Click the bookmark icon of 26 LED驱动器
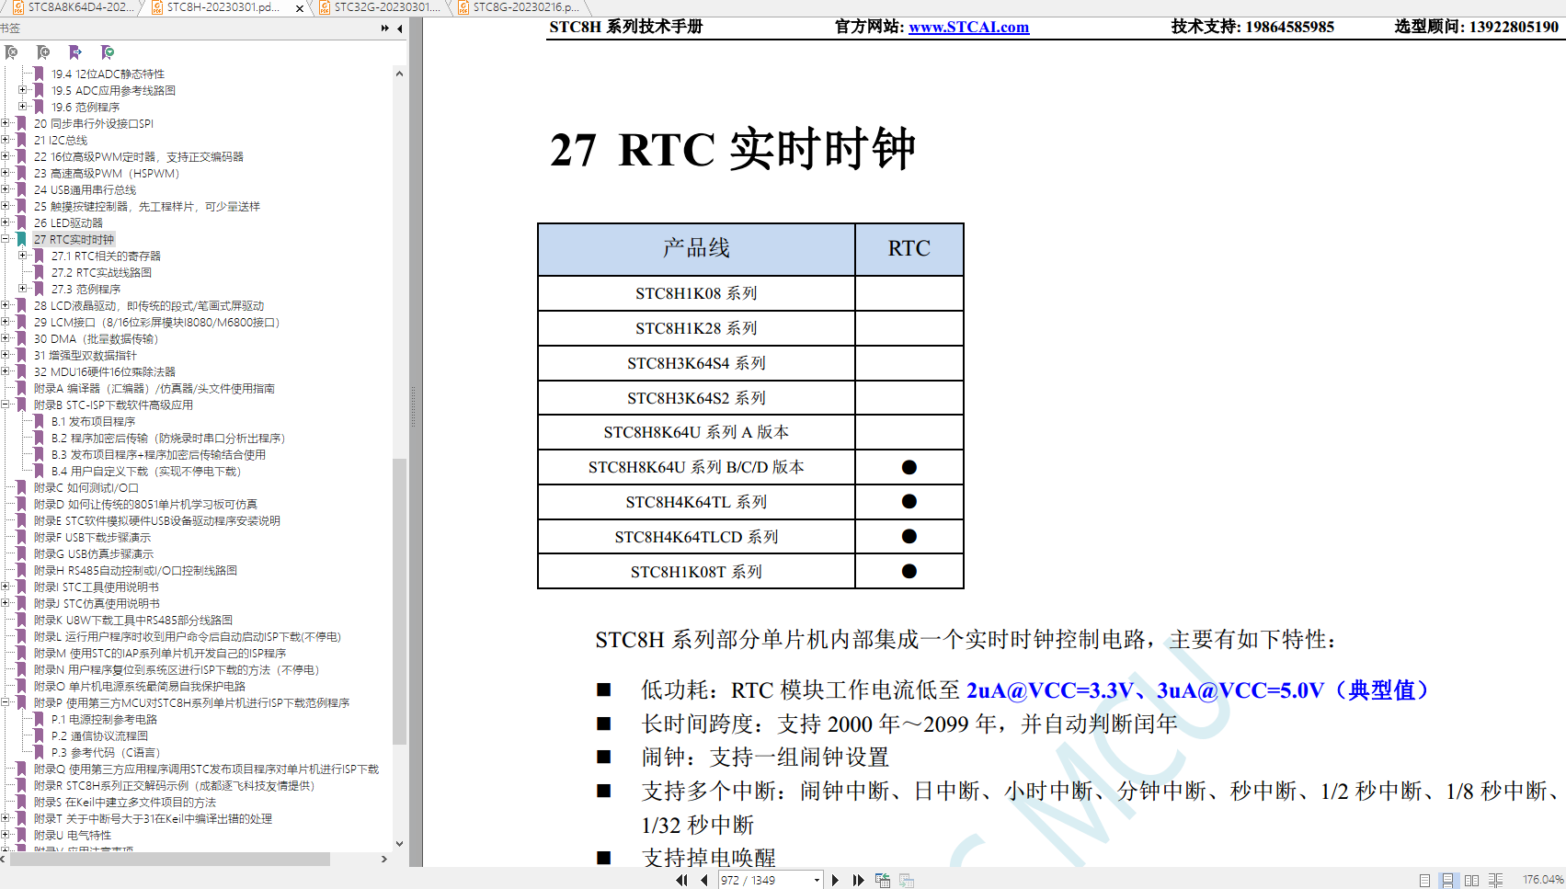 click(21, 222)
